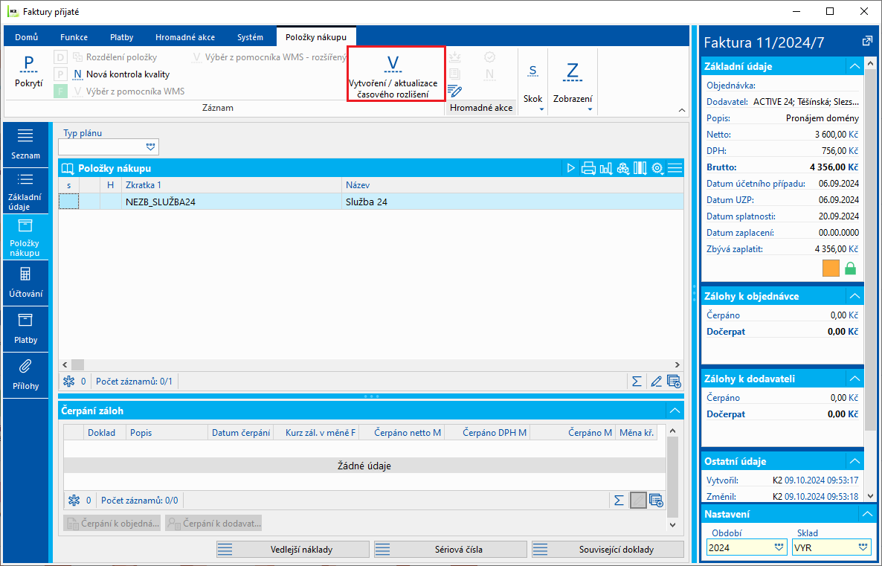The image size is (882, 566).
Task: Open hamburger menu in Položky nákupu header
Action: [675, 168]
